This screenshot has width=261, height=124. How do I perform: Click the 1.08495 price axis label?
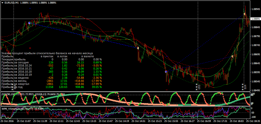pyautogui.click(x=256, y=91)
